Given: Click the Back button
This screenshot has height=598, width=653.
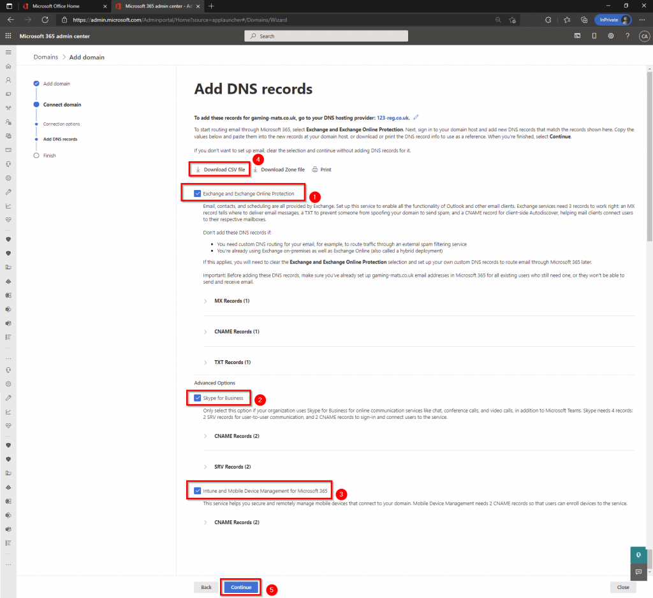Looking at the screenshot, I should [x=206, y=587].
